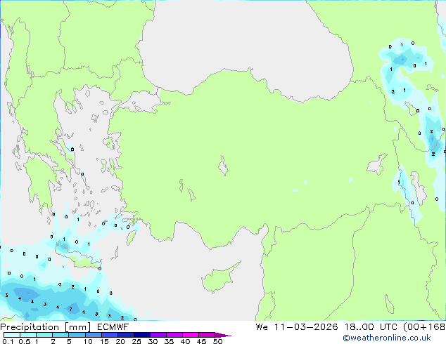Click the precipitation value '7' on the map

coord(70,310)
